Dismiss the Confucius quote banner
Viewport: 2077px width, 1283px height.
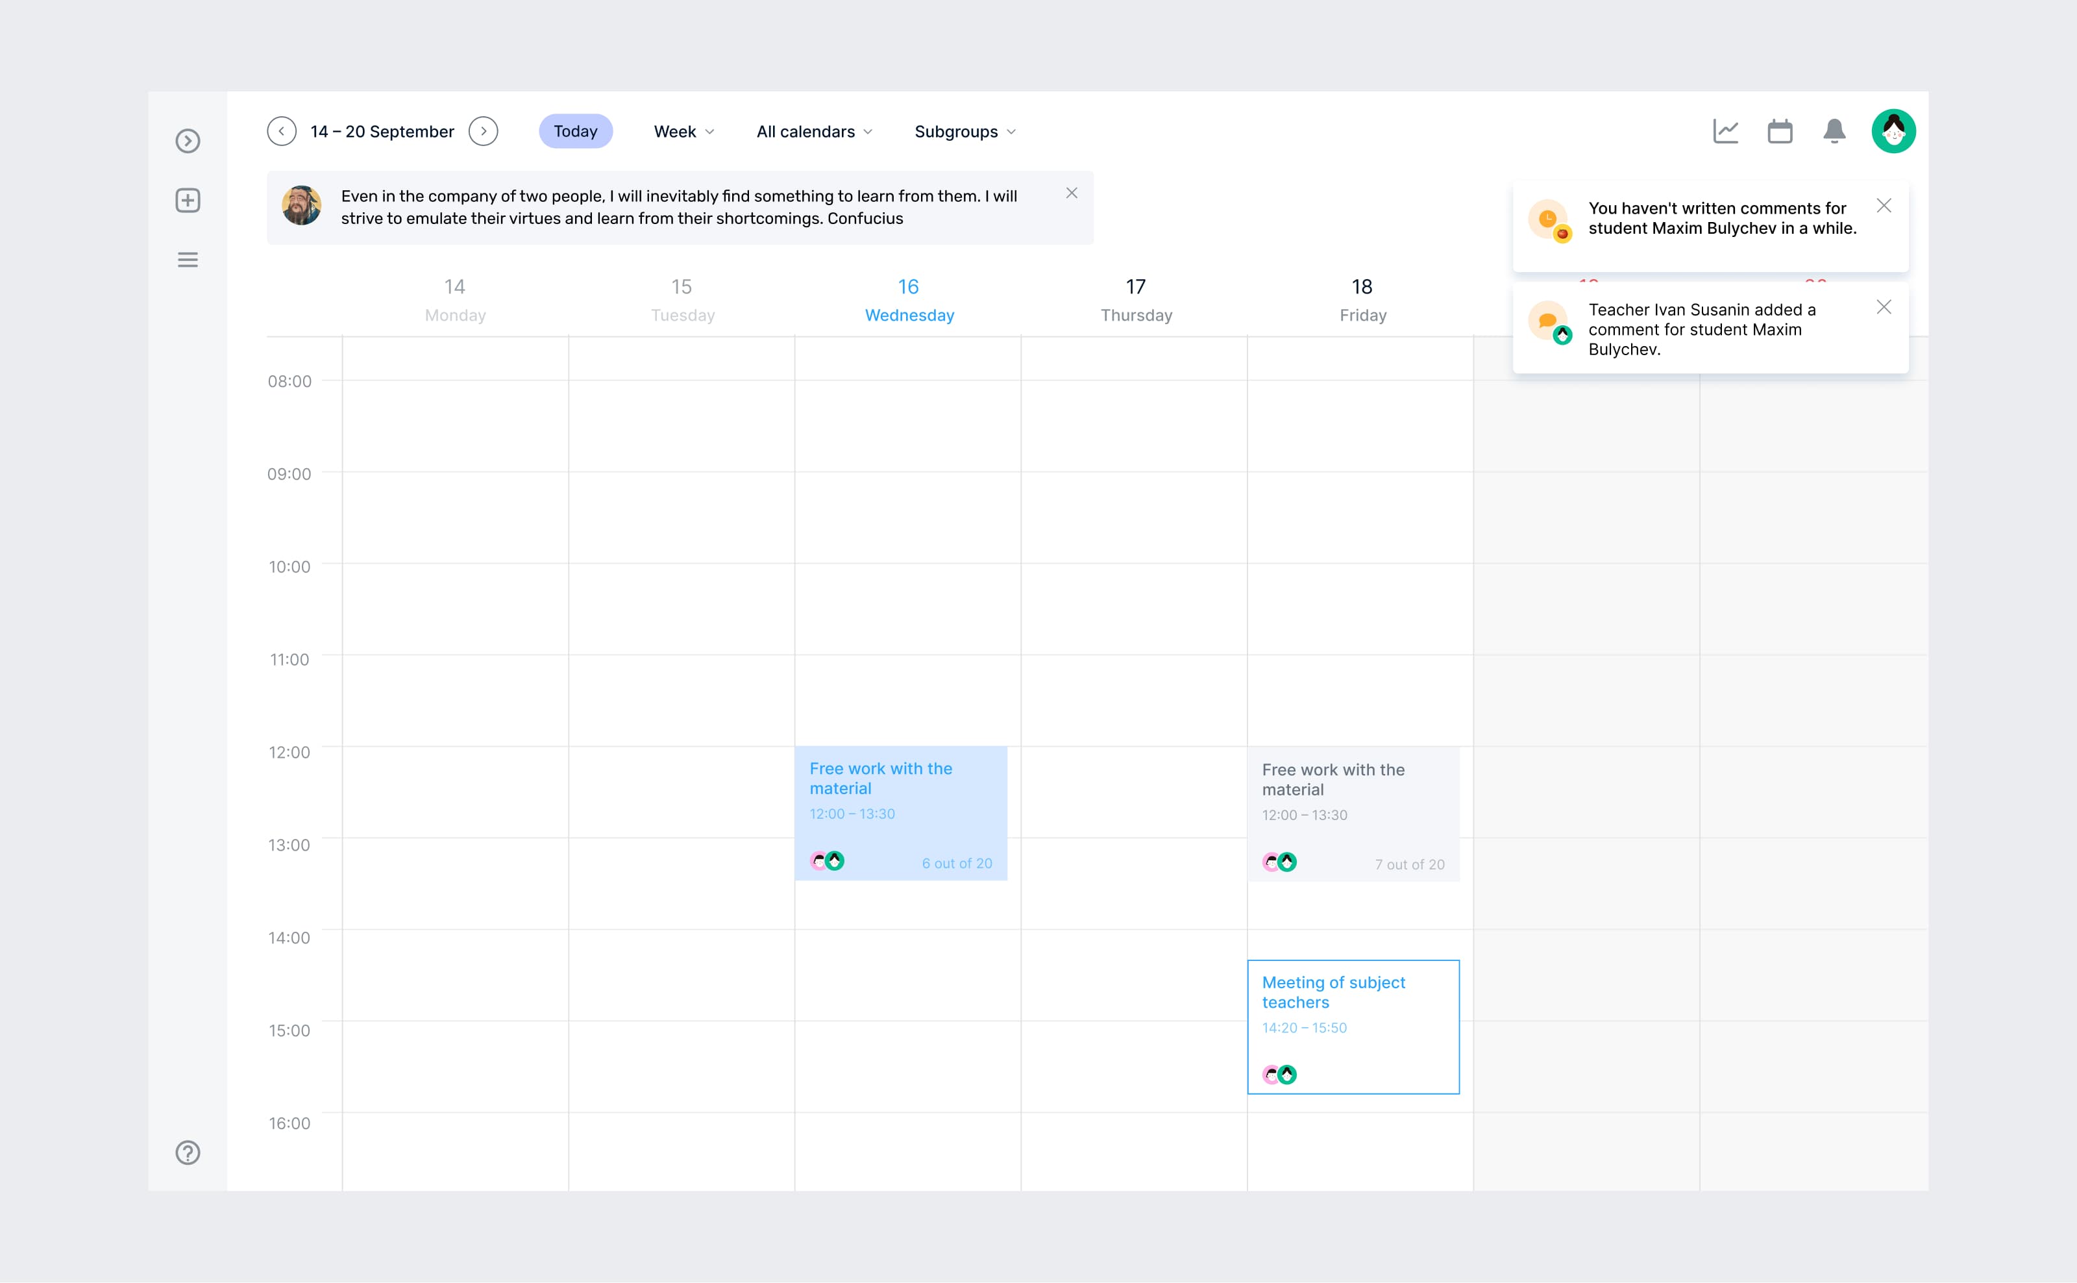coord(1071,193)
